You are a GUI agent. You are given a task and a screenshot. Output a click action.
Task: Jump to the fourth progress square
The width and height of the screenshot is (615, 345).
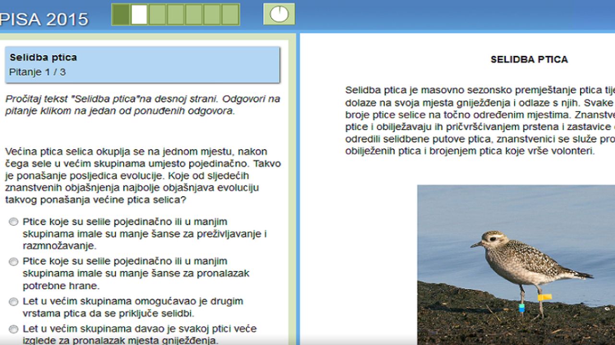pyautogui.click(x=176, y=14)
